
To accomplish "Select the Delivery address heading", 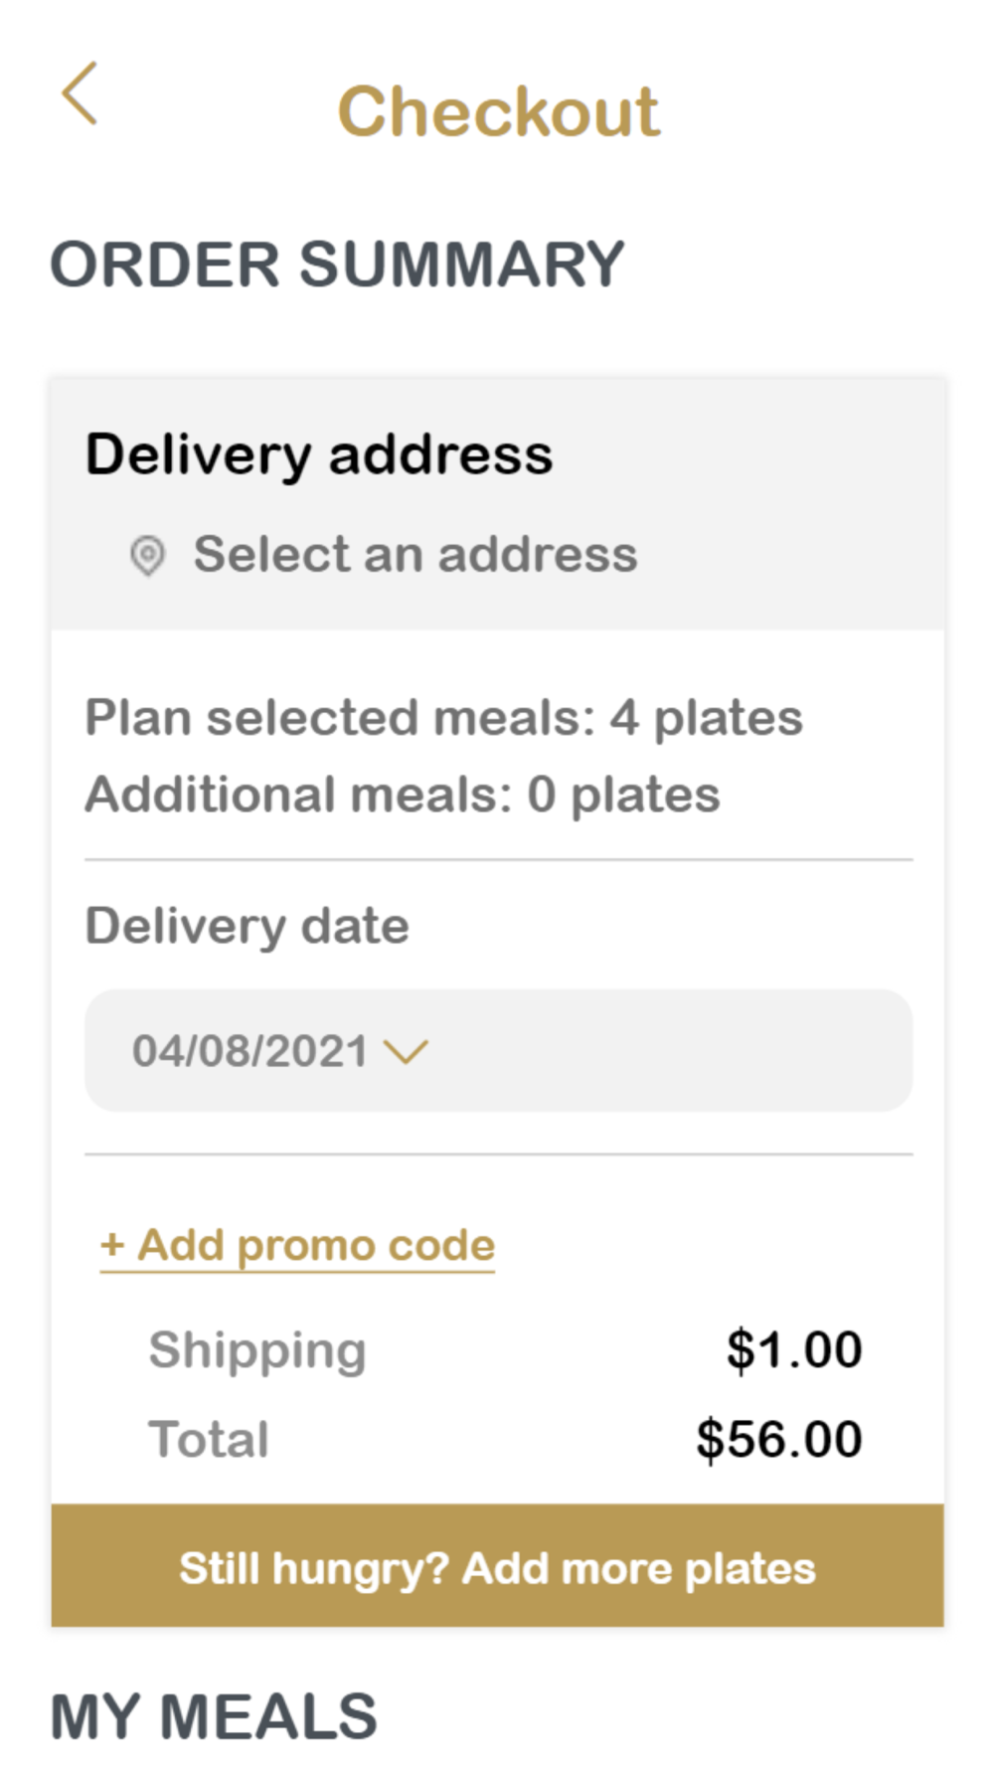I will (x=318, y=455).
